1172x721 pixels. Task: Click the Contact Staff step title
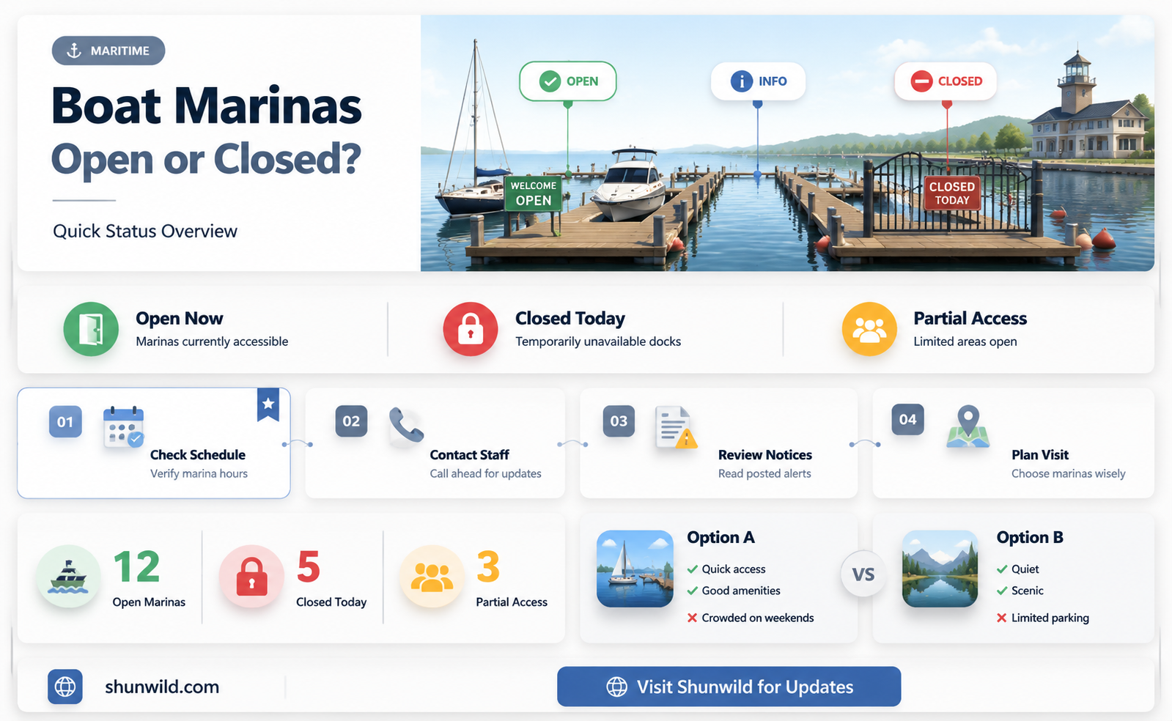pos(469,455)
